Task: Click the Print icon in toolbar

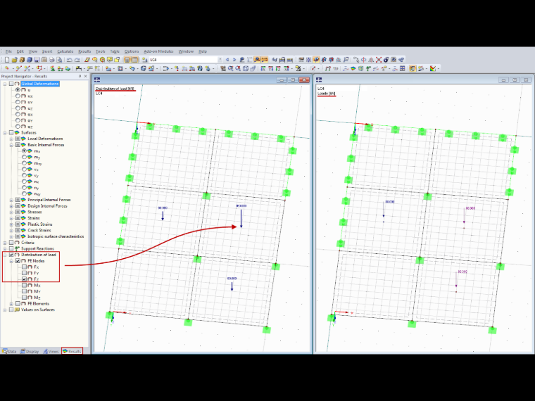Action: coord(52,60)
